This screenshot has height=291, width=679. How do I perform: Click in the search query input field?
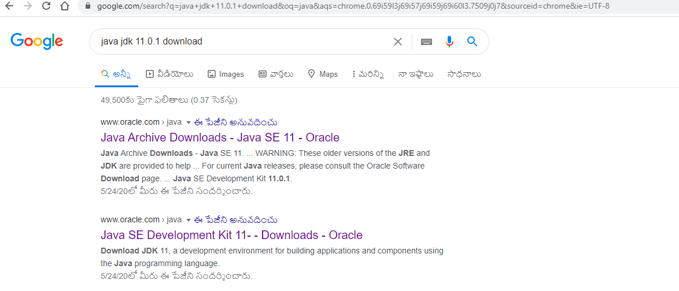click(x=242, y=42)
